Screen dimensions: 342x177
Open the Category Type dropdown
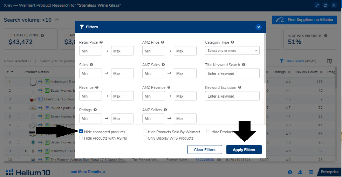coord(232,51)
